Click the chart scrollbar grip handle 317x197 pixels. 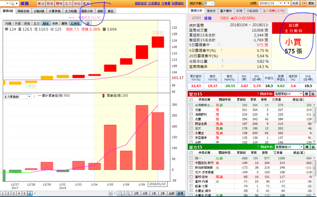(x=111, y=193)
